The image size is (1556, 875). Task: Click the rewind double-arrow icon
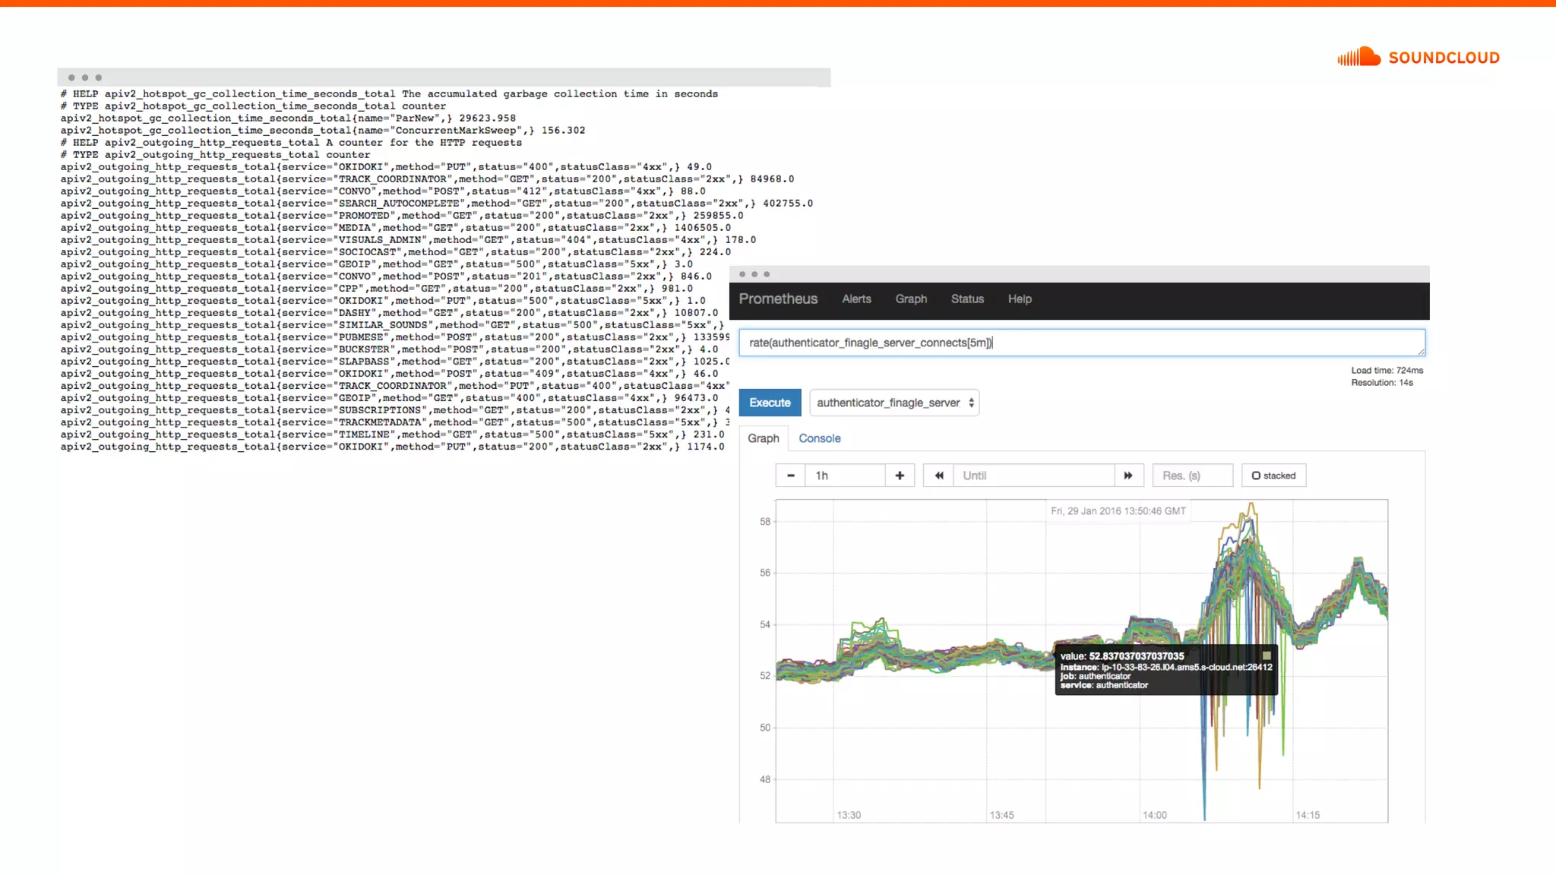[939, 475]
